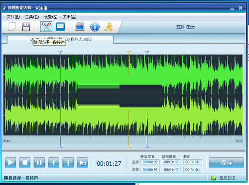Click the floppy disk save icon
Image resolution: width=249 pixels, height=185 pixels.
(26, 27)
